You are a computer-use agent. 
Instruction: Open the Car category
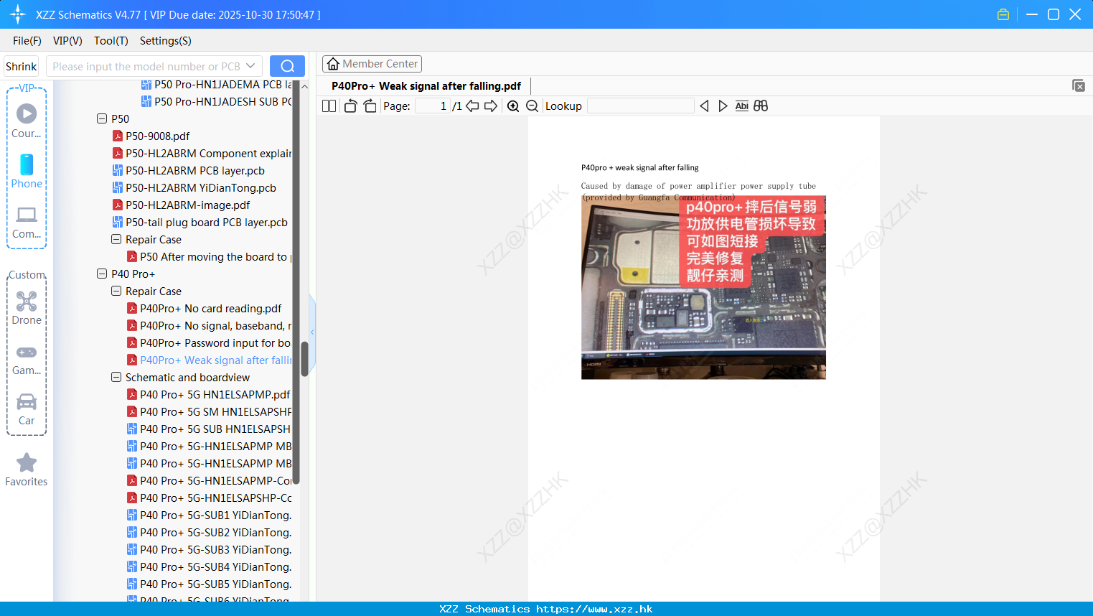27,409
